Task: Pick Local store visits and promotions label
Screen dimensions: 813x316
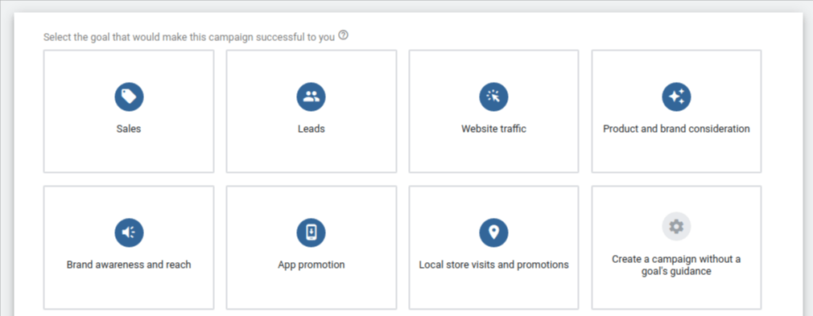Action: (493, 265)
